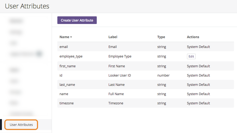This screenshot has height=133, width=237.
Task: Click the Type column header
Action: 161,37
